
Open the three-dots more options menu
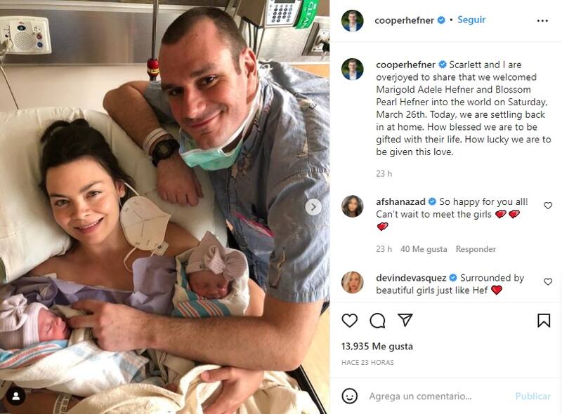point(542,21)
